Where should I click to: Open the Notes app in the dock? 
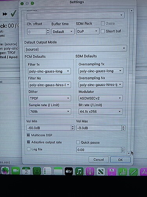[58, 171]
